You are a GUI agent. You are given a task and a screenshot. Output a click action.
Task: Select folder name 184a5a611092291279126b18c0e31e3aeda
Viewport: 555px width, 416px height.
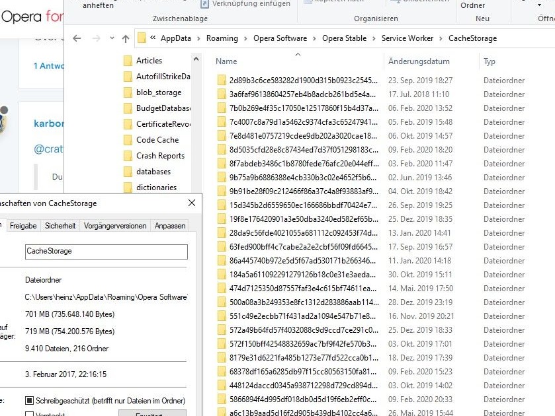[302, 275]
